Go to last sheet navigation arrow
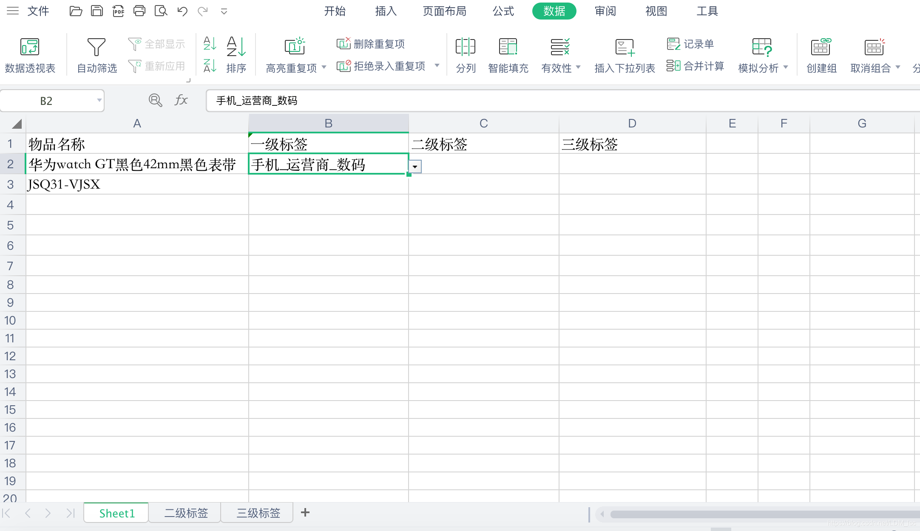920x531 pixels. (x=70, y=513)
